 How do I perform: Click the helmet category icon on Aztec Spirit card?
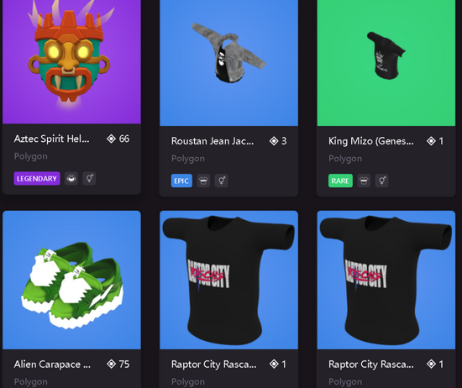pyautogui.click(x=71, y=179)
